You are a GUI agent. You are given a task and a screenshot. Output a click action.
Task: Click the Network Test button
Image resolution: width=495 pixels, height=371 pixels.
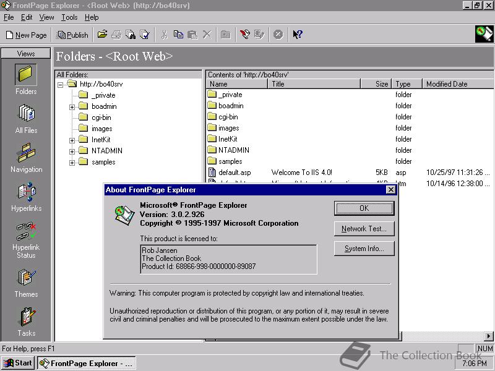(364, 229)
